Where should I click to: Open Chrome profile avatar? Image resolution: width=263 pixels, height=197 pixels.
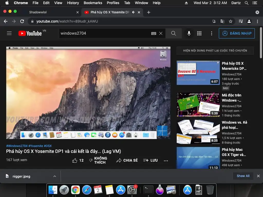coord(249,21)
